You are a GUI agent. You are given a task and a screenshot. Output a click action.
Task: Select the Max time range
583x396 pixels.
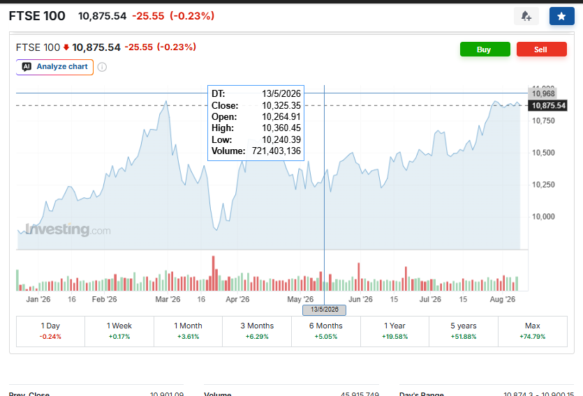[x=533, y=331]
